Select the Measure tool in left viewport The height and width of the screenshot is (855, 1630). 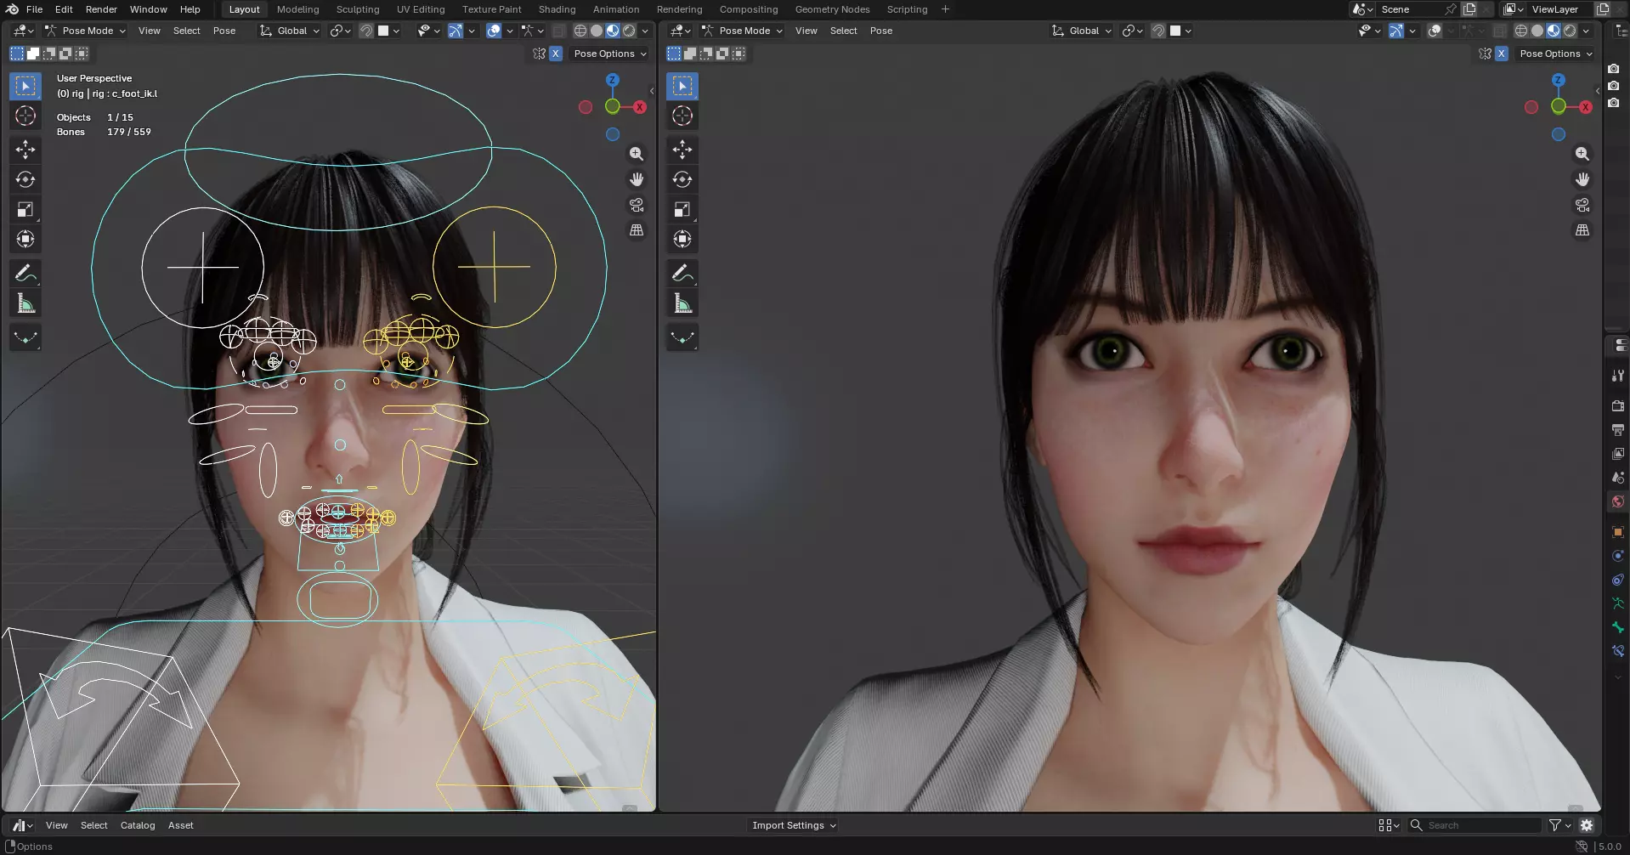click(x=25, y=303)
